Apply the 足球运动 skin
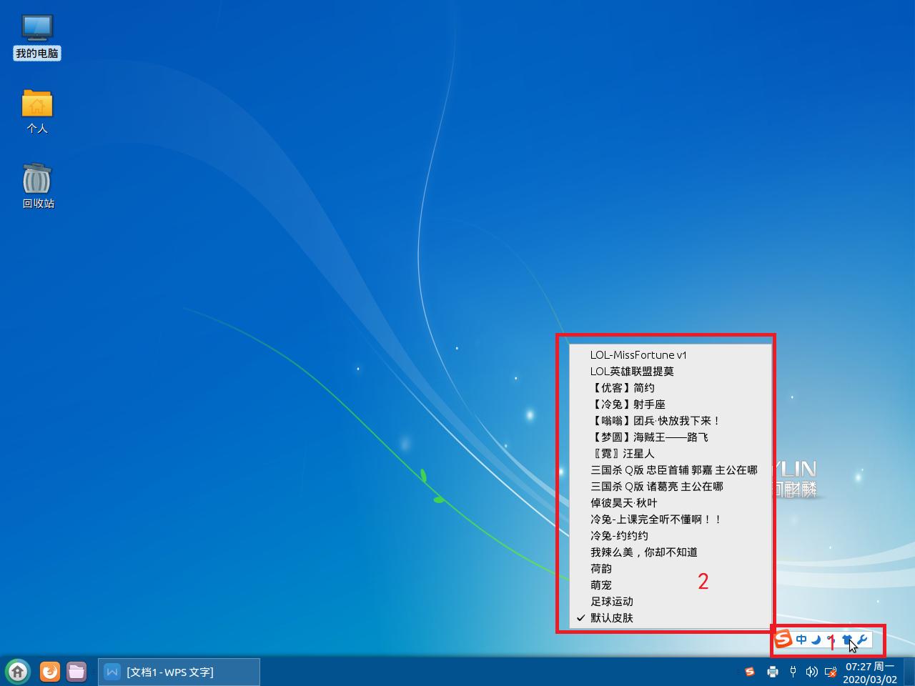Viewport: 915px width, 686px height. point(612,602)
